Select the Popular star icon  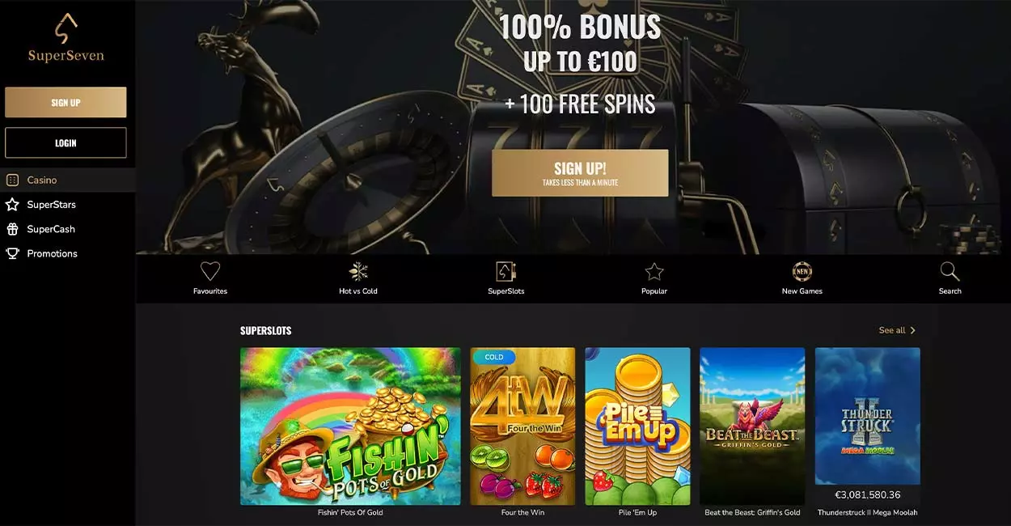[654, 272]
